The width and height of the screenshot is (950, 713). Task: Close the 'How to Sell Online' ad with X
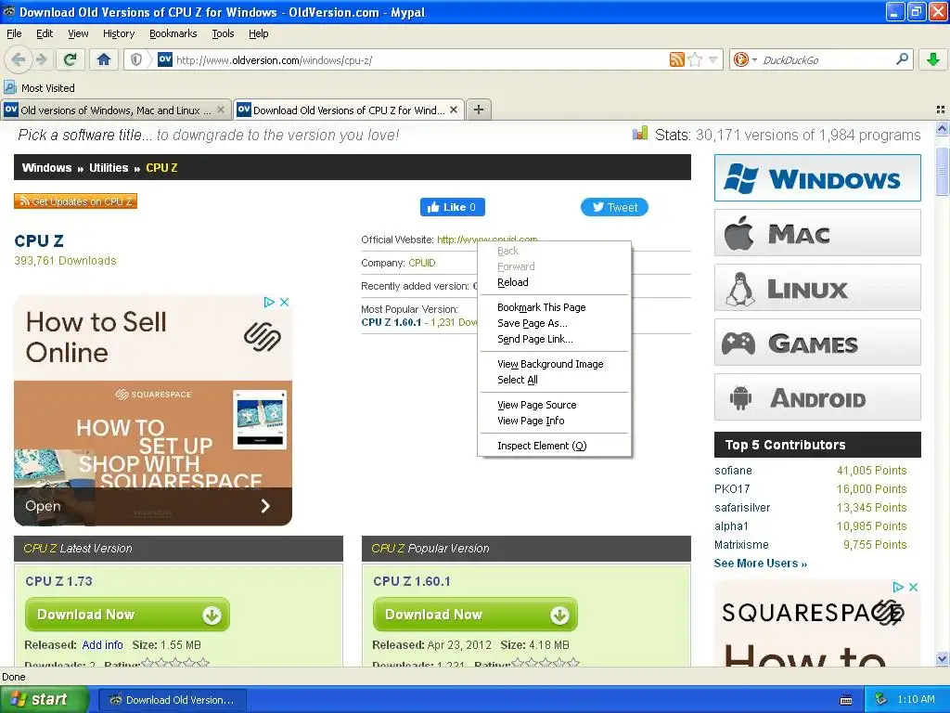284,302
